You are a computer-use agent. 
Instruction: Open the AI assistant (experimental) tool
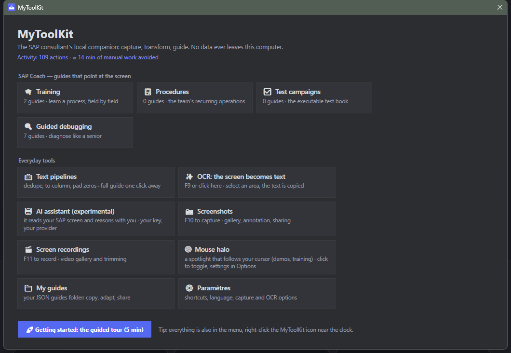[96, 219]
